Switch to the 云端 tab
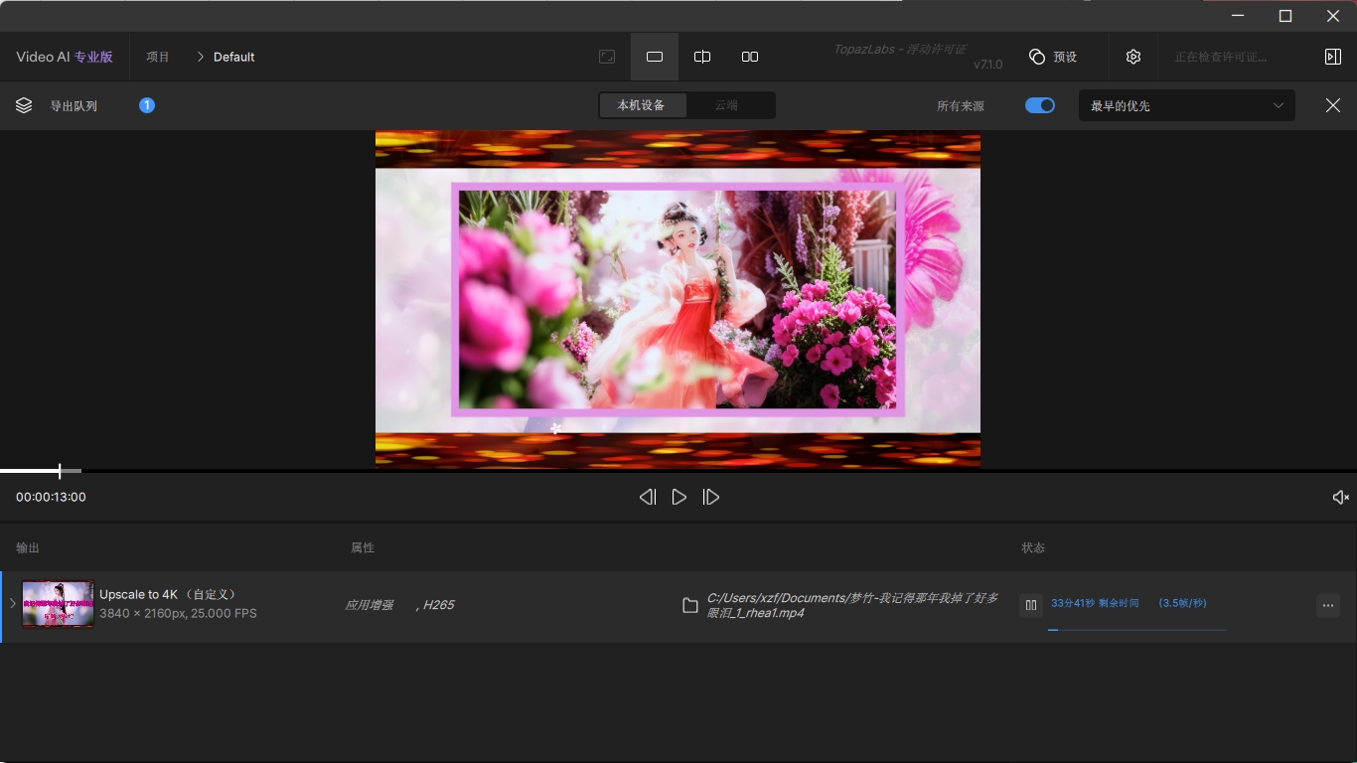The image size is (1357, 763). pyautogui.click(x=727, y=105)
